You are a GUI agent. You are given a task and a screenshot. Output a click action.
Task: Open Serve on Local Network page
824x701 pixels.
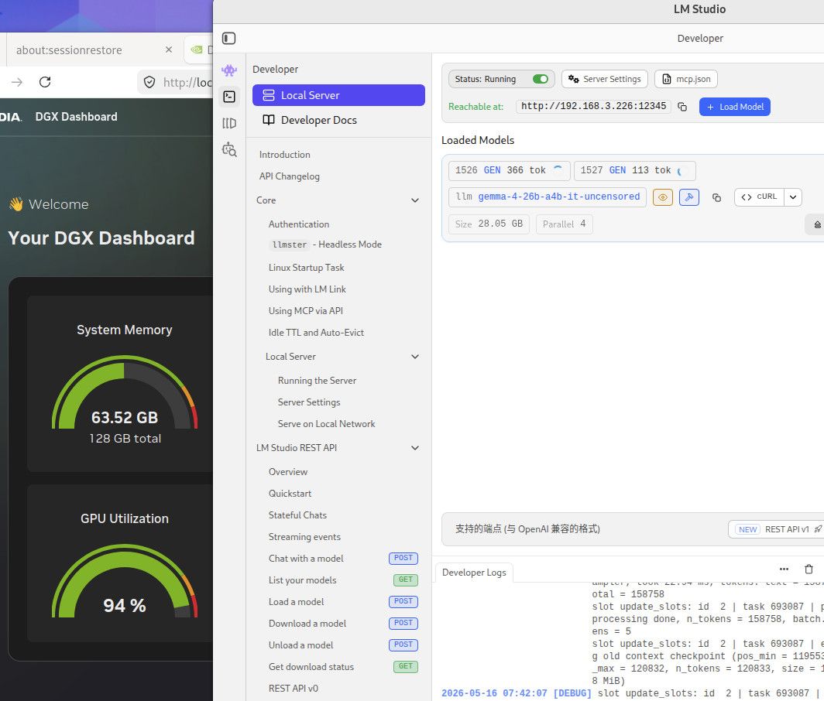coord(326,424)
